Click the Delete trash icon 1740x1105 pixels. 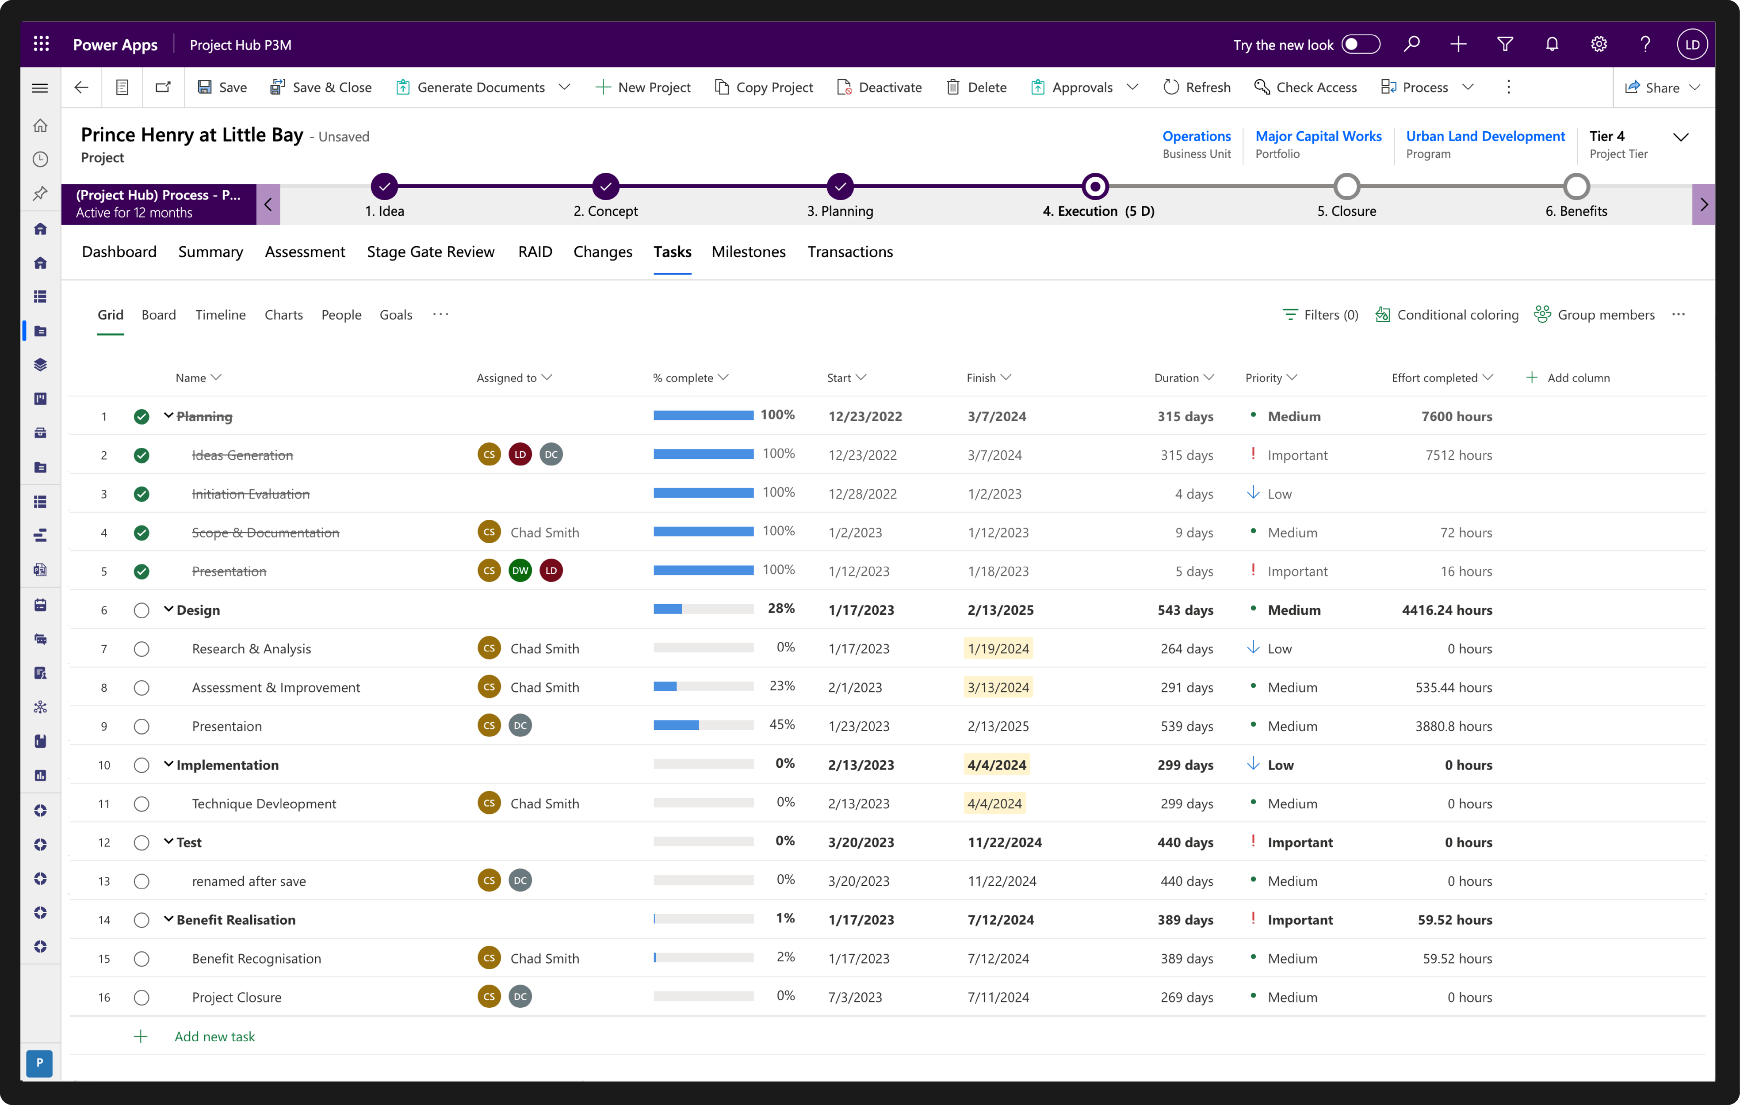click(953, 88)
